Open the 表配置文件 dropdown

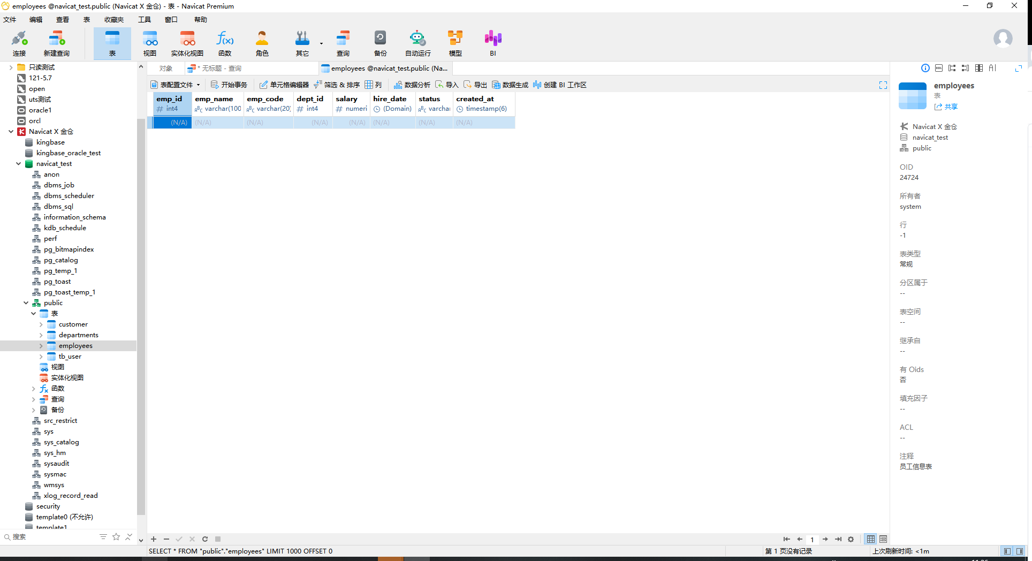click(175, 85)
